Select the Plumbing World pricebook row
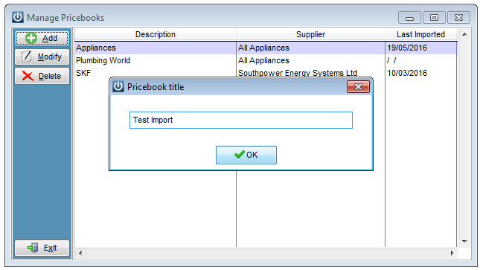Image resolution: width=480 pixels, height=270 pixels. tap(266, 60)
